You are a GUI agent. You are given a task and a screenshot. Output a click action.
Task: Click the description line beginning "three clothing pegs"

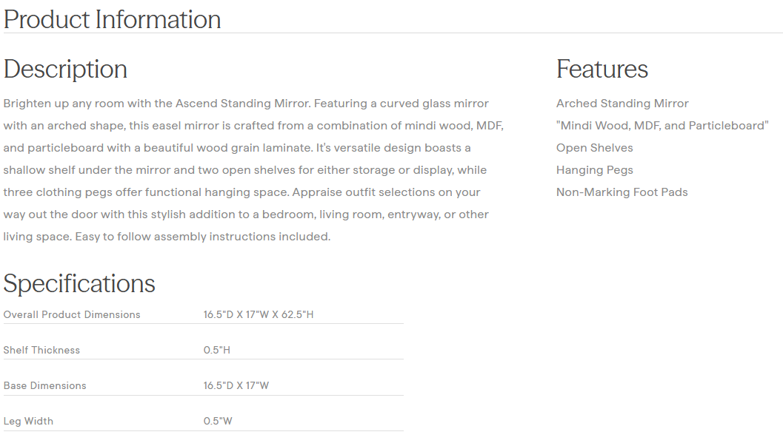pos(241,192)
